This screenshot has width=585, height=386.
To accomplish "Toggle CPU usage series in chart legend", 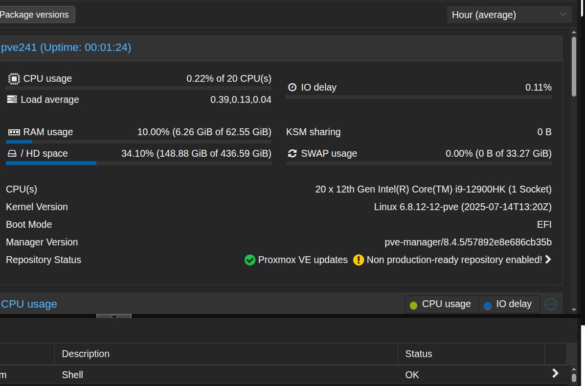I will pyautogui.click(x=441, y=304).
